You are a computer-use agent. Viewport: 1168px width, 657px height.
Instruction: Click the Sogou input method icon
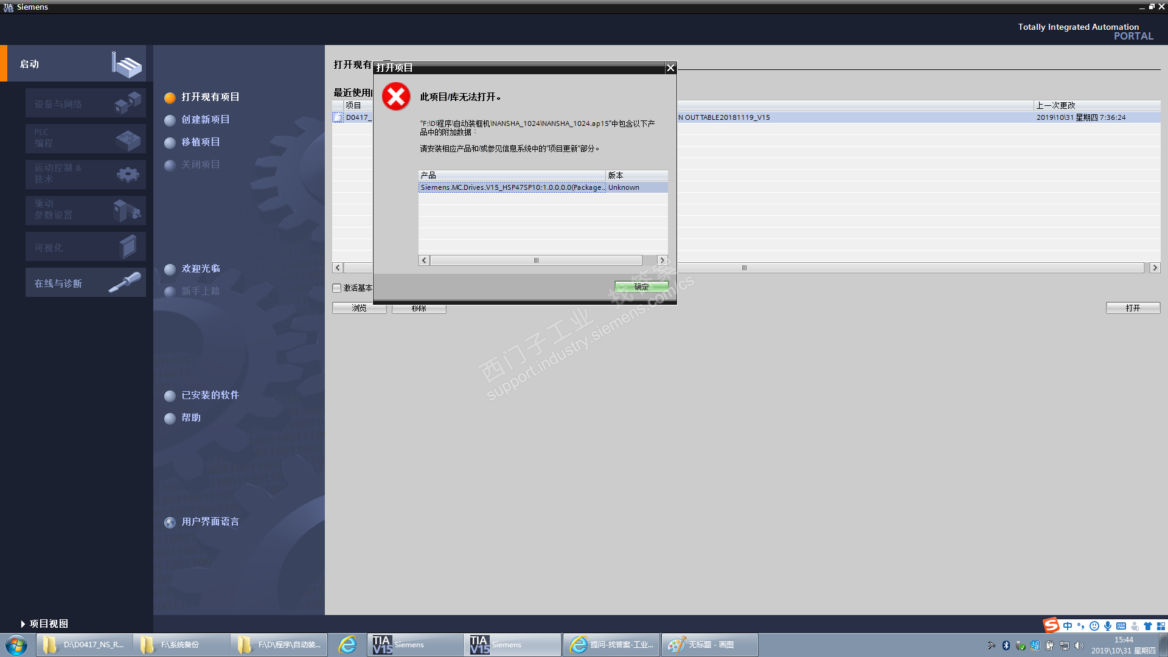(x=1051, y=625)
